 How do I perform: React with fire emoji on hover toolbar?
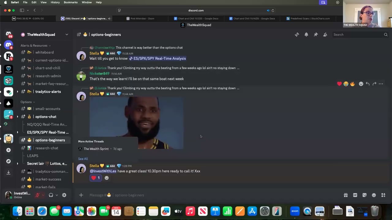coord(352,84)
